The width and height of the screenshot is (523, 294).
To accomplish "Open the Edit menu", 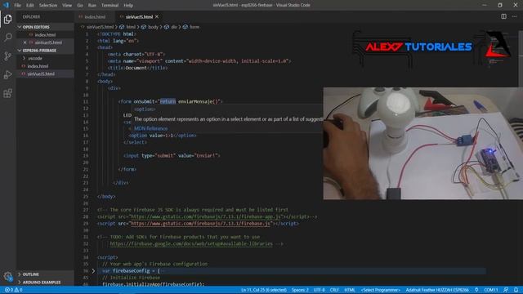I will (30, 6).
